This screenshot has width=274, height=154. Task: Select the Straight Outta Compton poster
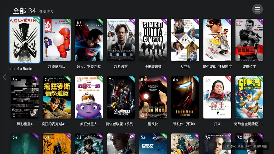click(153, 40)
